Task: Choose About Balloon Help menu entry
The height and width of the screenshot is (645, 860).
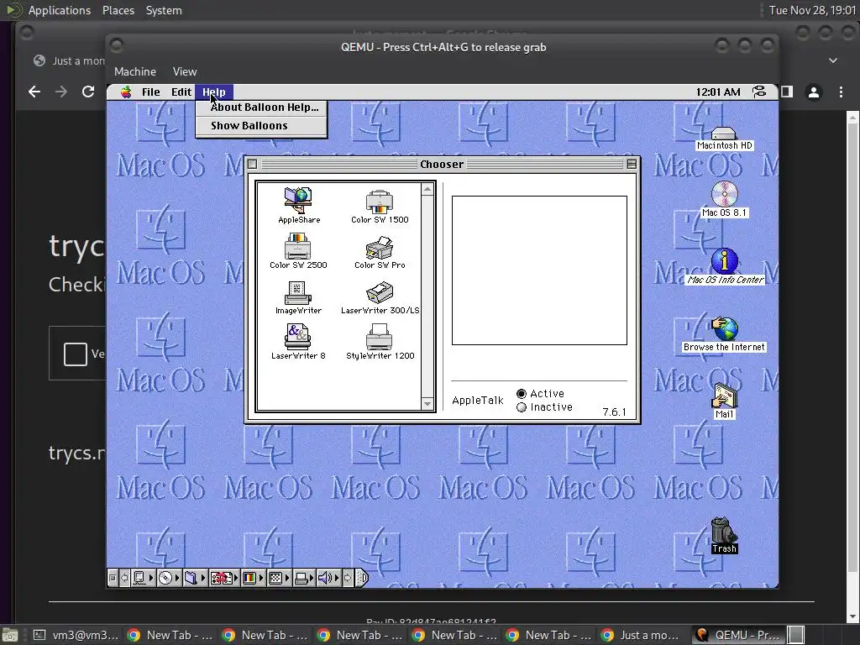Action: point(262,107)
